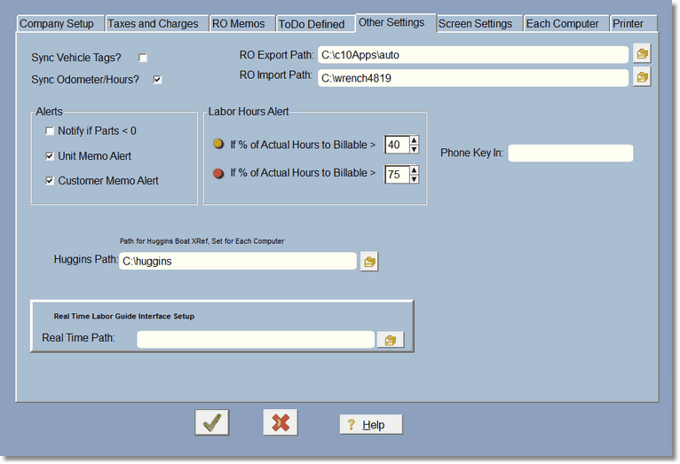
Task: Toggle Sync Odometer/Hours checkbox
Action: 157,80
